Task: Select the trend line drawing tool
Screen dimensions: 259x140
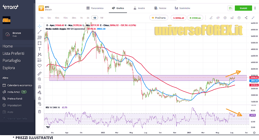Action: click(x=39, y=32)
